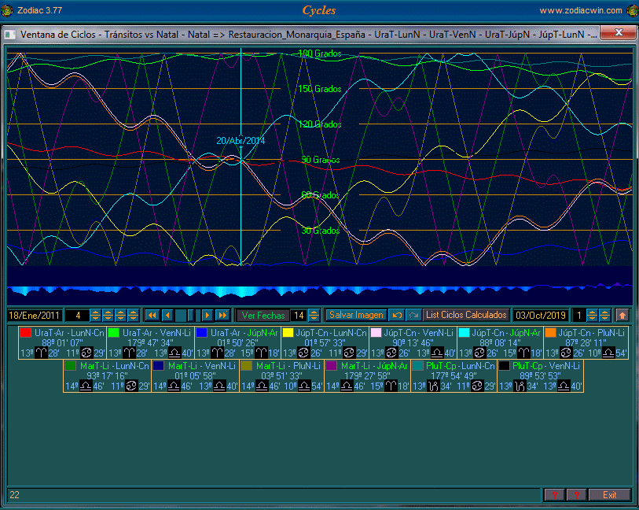Click status bar value 22
The image size is (639, 510).
[14, 495]
